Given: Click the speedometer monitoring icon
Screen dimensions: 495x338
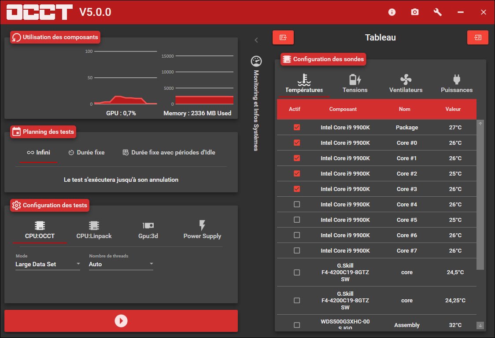Looking at the screenshot, I should point(256,61).
